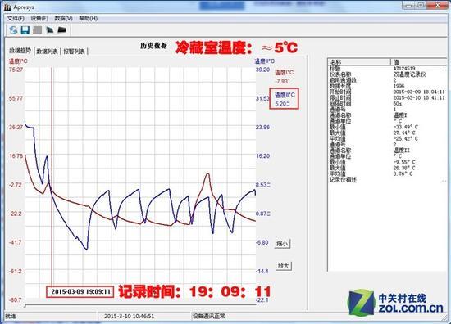Click the 值 column header
This screenshot has height=324, width=451.
[x=419, y=62]
